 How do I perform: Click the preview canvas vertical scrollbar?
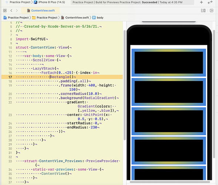pos(214,94)
